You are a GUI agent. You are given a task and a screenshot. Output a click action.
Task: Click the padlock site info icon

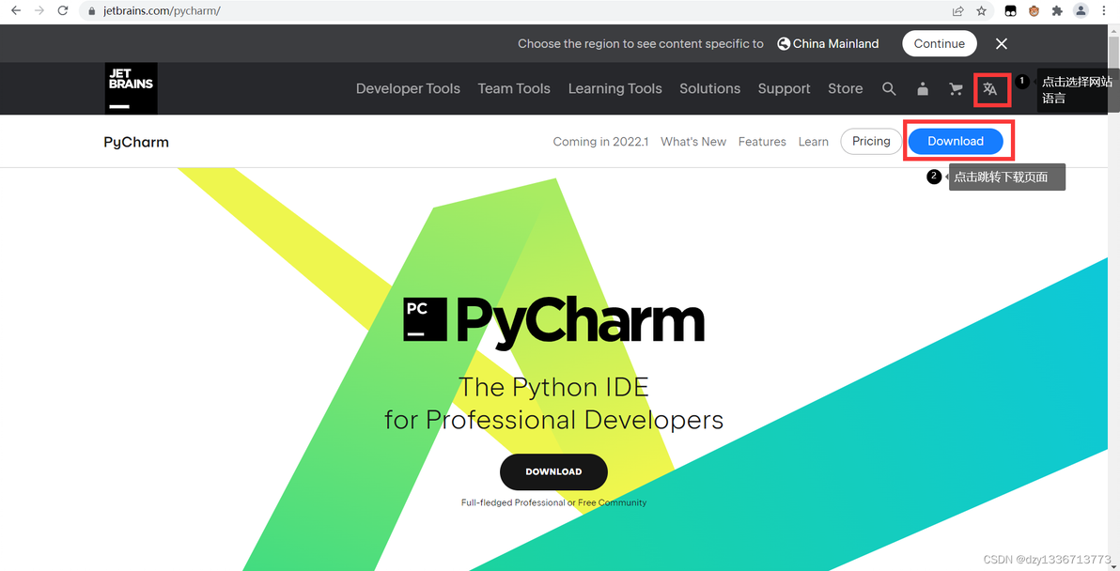(x=91, y=11)
